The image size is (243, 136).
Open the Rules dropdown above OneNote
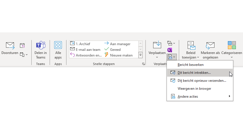tap(171, 43)
